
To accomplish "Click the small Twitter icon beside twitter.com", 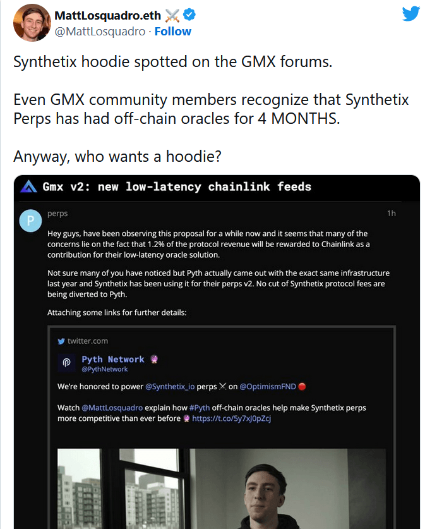I will point(61,341).
